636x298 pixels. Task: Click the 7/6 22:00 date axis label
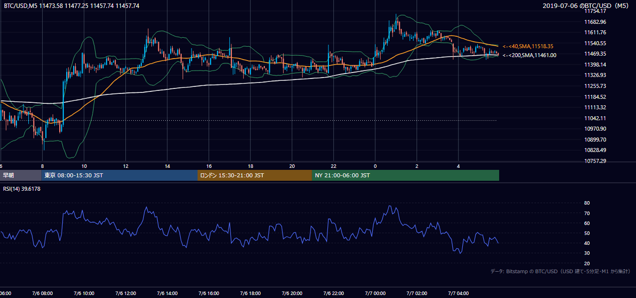pos(334,293)
